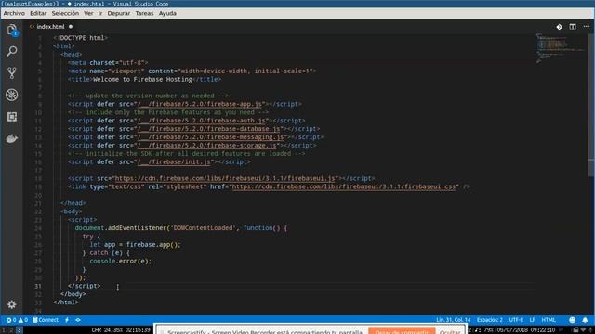Change end-of-line sequence via LF
The height and width of the screenshot is (334, 595).
tap(532, 320)
